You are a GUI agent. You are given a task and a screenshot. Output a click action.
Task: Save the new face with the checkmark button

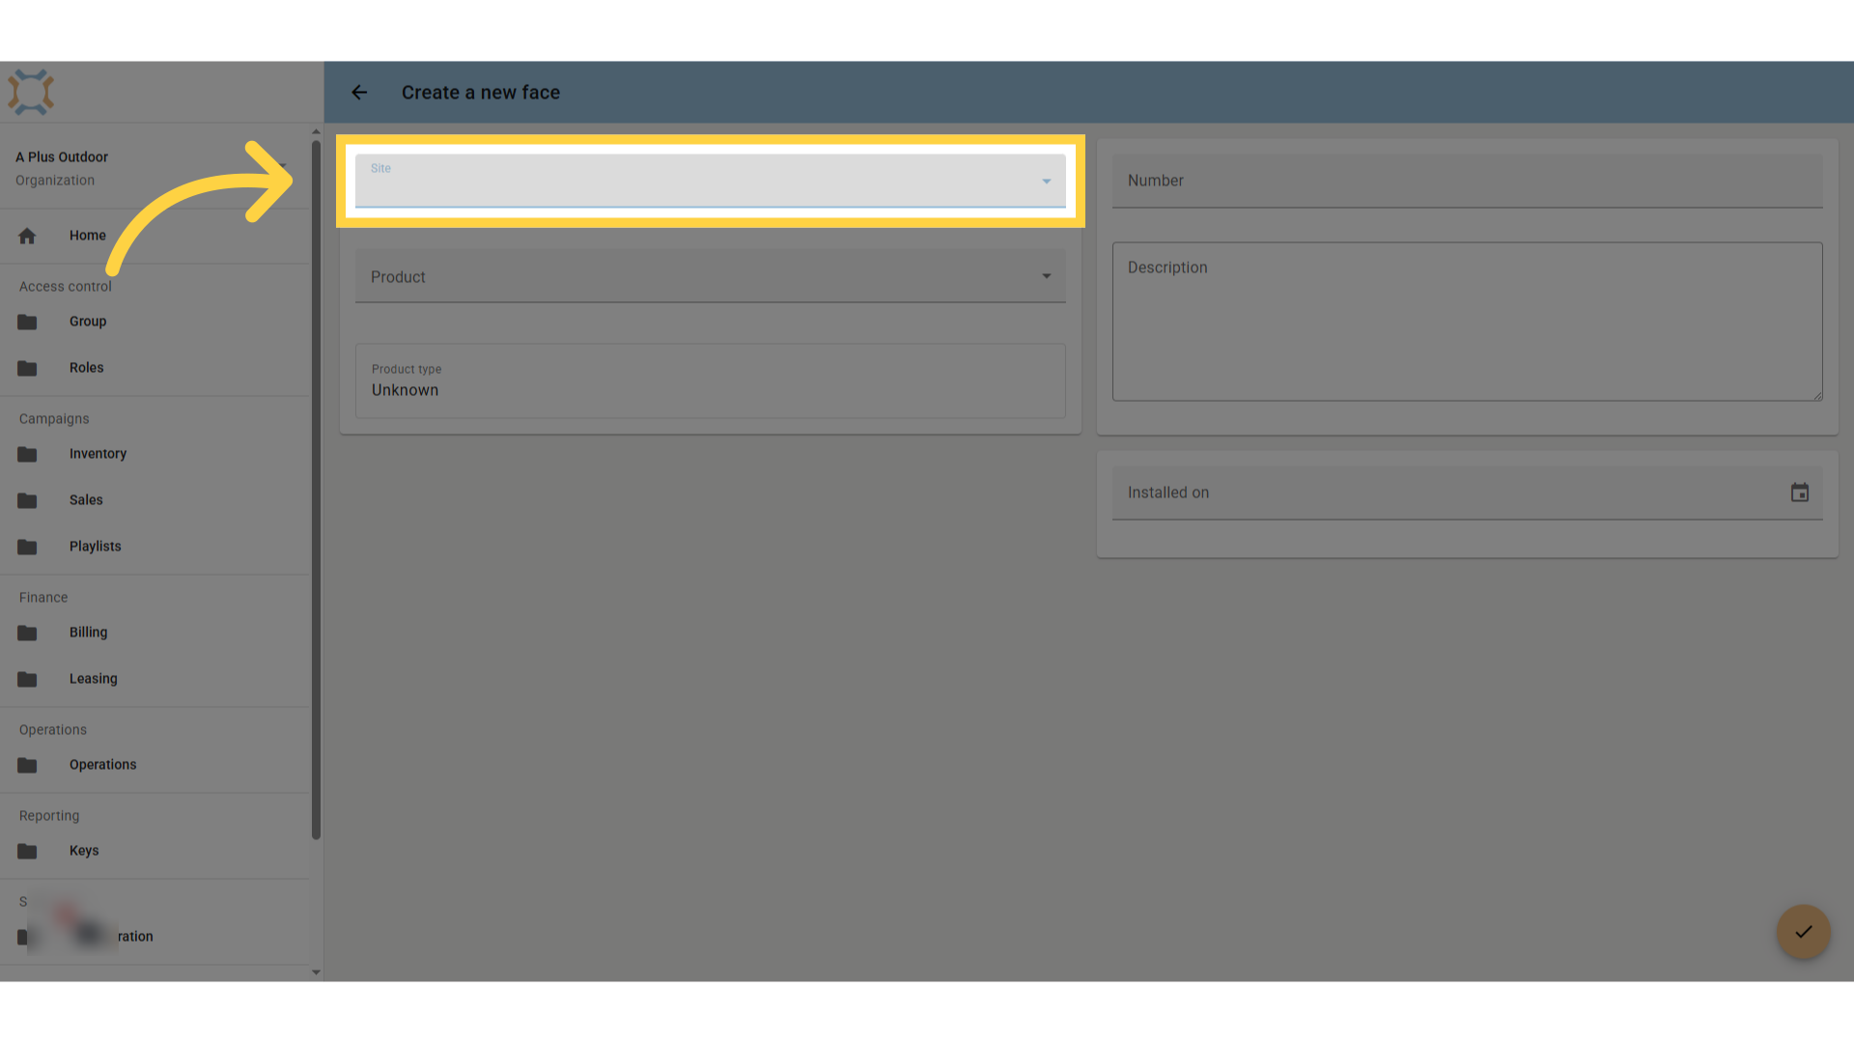click(1803, 932)
